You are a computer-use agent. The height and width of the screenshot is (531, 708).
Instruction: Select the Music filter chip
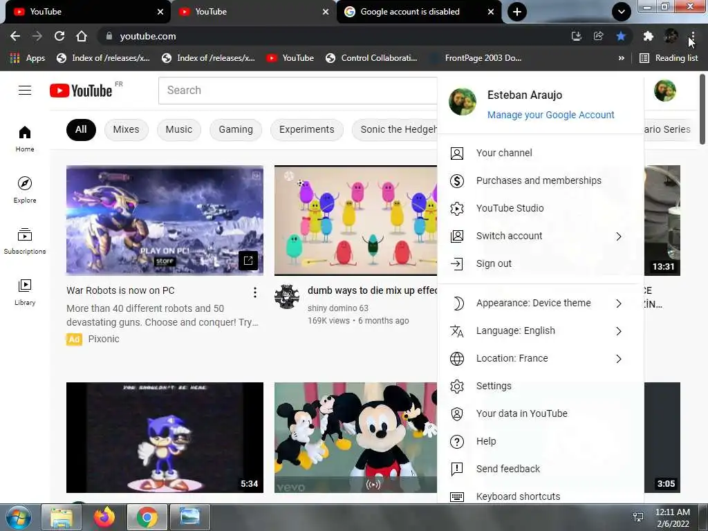pyautogui.click(x=179, y=129)
